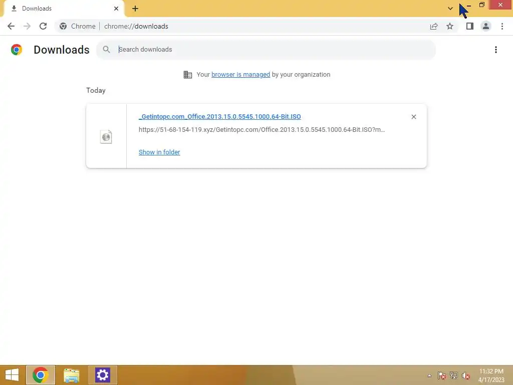The height and width of the screenshot is (385, 513).
Task: Click the forward navigation arrow
Action: pos(27,26)
